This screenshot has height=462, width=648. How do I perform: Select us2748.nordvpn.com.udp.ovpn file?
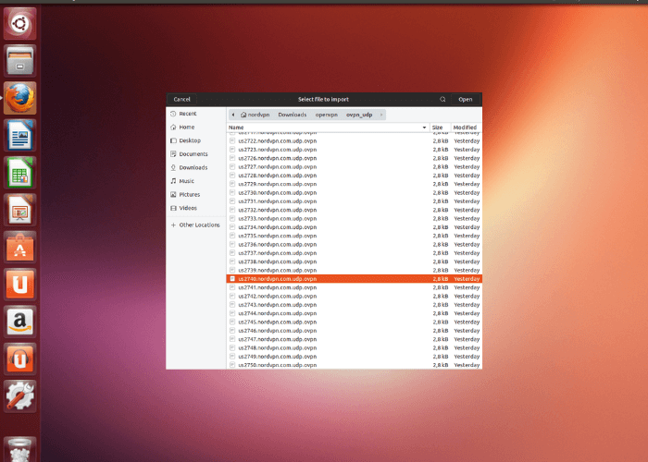[x=355, y=347]
